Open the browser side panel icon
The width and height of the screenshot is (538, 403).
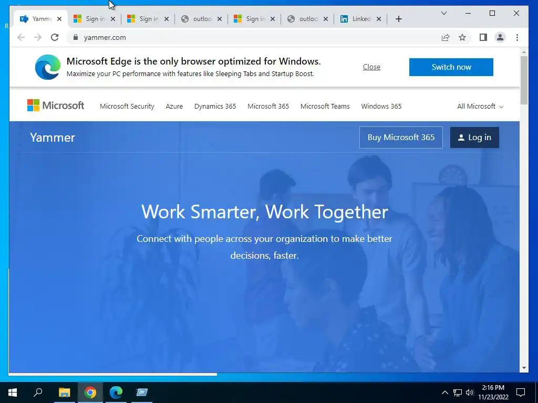tap(483, 37)
